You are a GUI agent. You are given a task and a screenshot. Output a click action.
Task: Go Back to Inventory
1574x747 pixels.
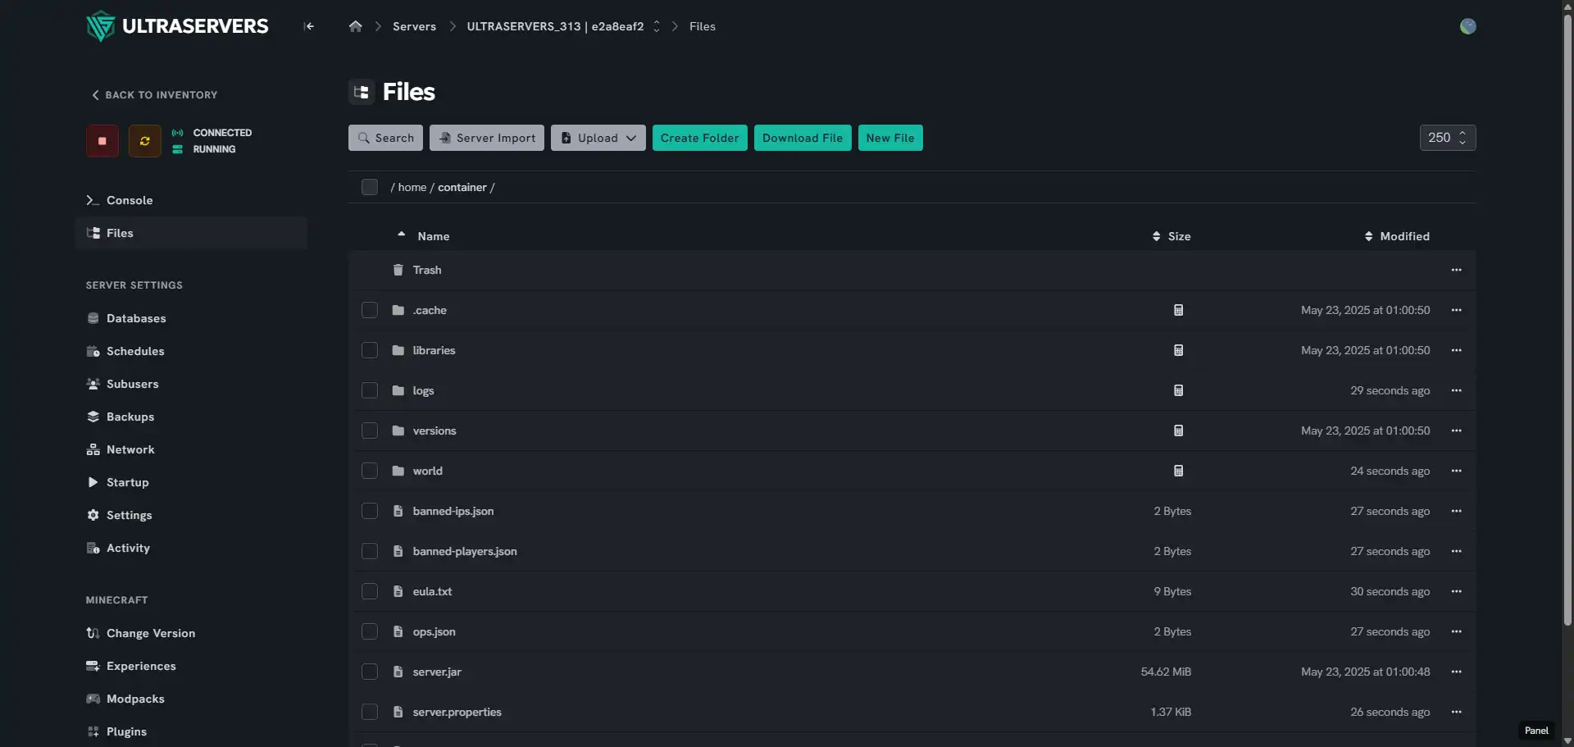[x=154, y=95]
